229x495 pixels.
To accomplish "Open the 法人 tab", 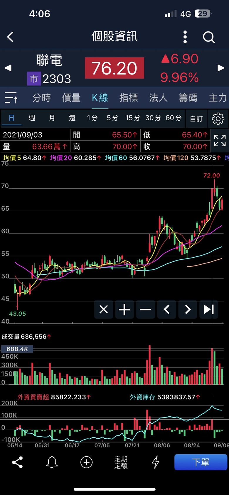I will pos(158,97).
